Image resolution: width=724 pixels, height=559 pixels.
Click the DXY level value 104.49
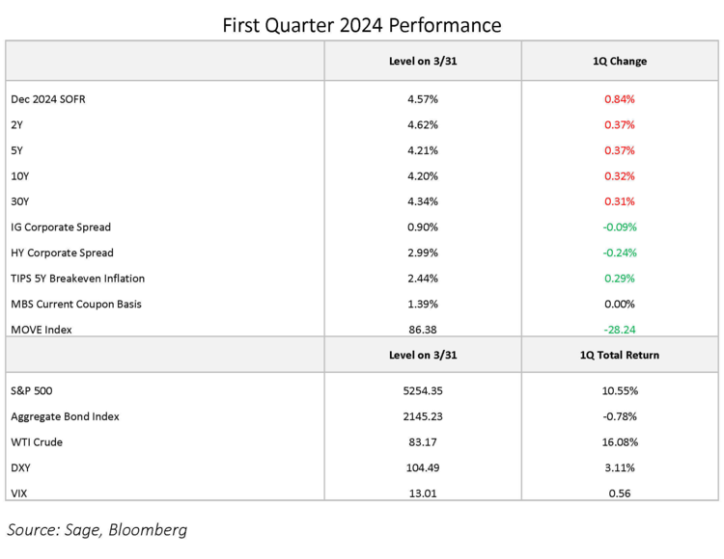point(423,467)
